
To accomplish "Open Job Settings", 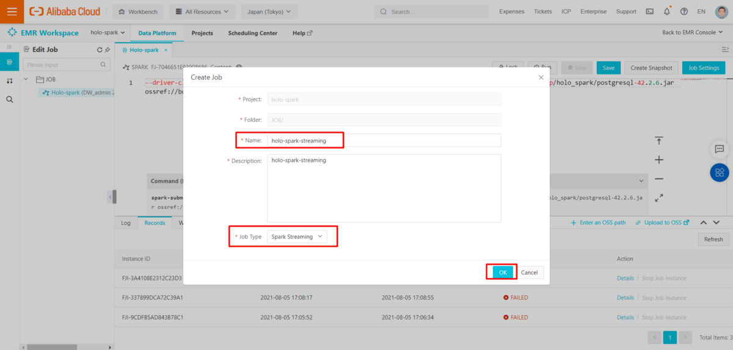I will pyautogui.click(x=704, y=68).
